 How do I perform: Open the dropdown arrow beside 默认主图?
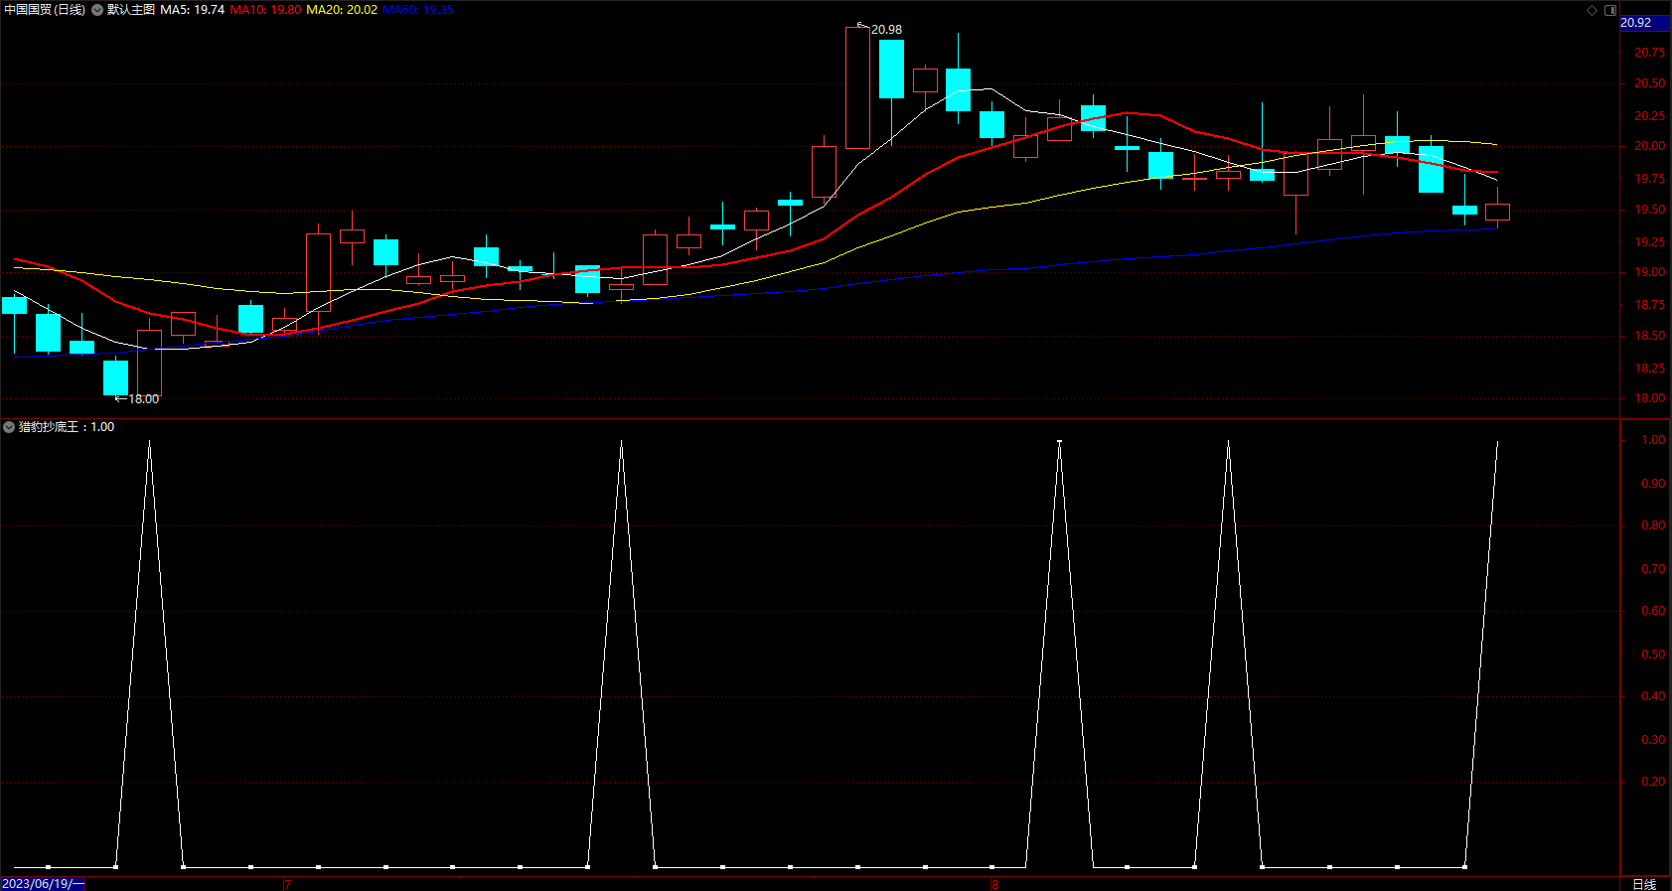[x=97, y=10]
